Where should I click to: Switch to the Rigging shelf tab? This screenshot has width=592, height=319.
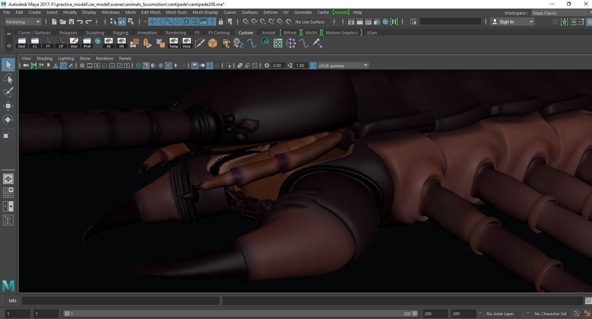pyautogui.click(x=120, y=33)
